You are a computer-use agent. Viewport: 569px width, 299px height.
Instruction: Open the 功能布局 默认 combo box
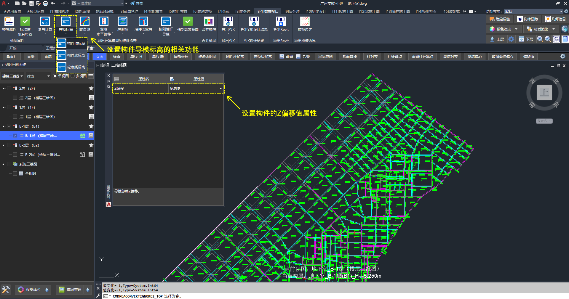[533, 12]
